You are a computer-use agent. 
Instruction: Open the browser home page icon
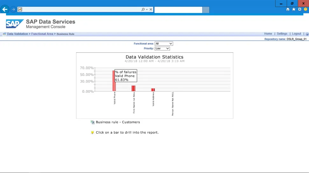(x=288, y=10)
